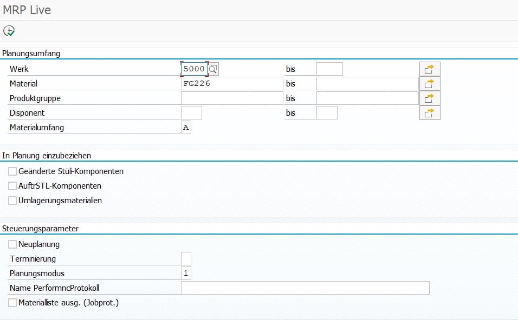The width and height of the screenshot is (518, 320).
Task: Click the Planungsmodus field containing 1
Action: (186, 273)
